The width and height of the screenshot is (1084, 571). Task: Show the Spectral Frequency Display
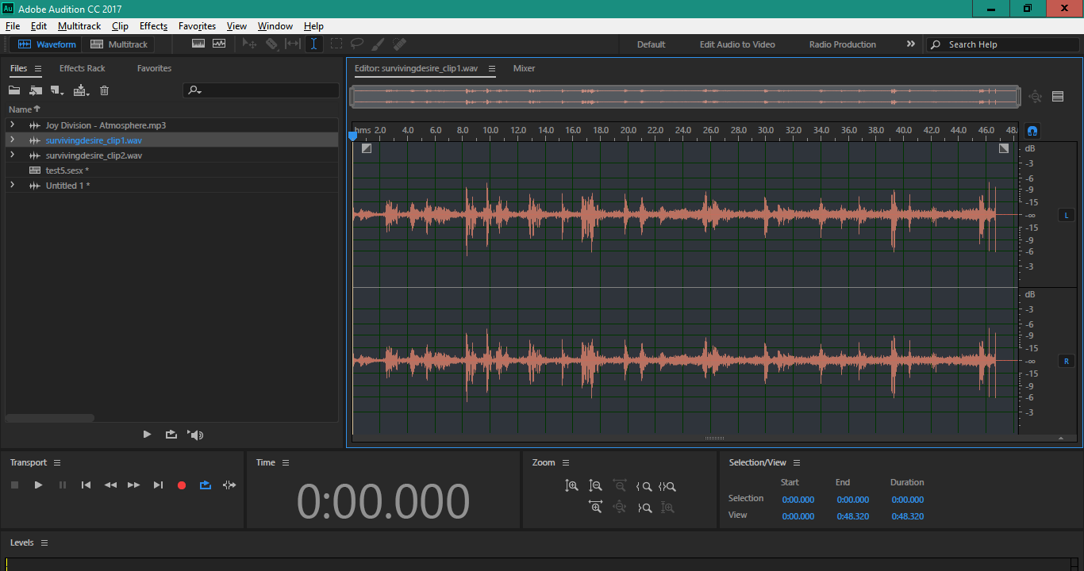point(198,44)
